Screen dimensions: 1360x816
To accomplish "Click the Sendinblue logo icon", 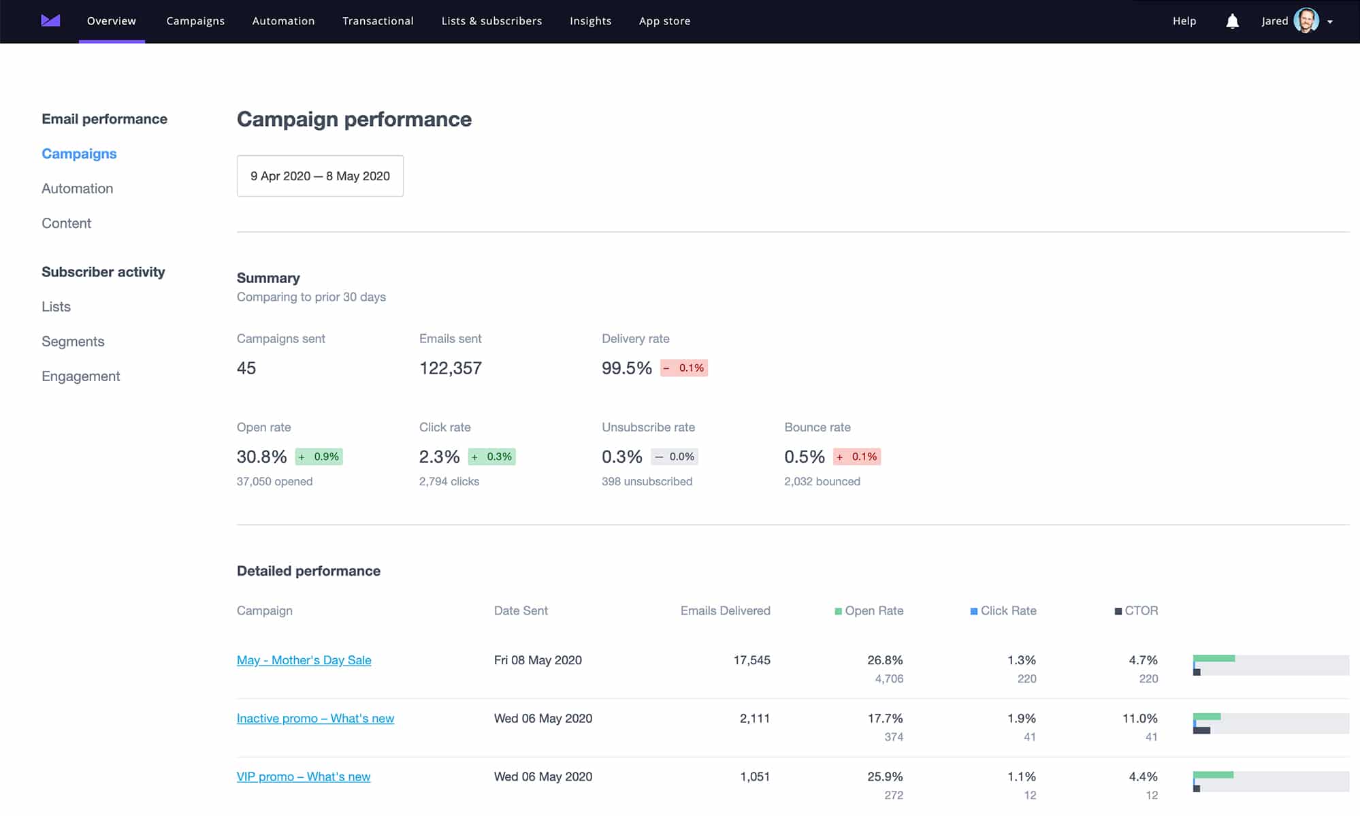I will click(x=48, y=20).
